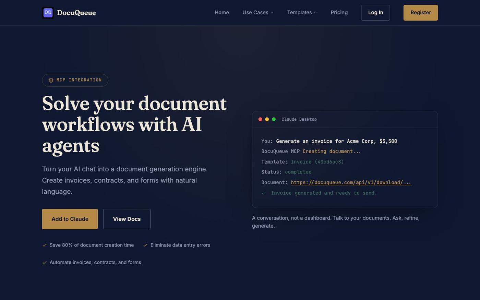Click the checkmark beside Automate invoices text

pos(45,262)
